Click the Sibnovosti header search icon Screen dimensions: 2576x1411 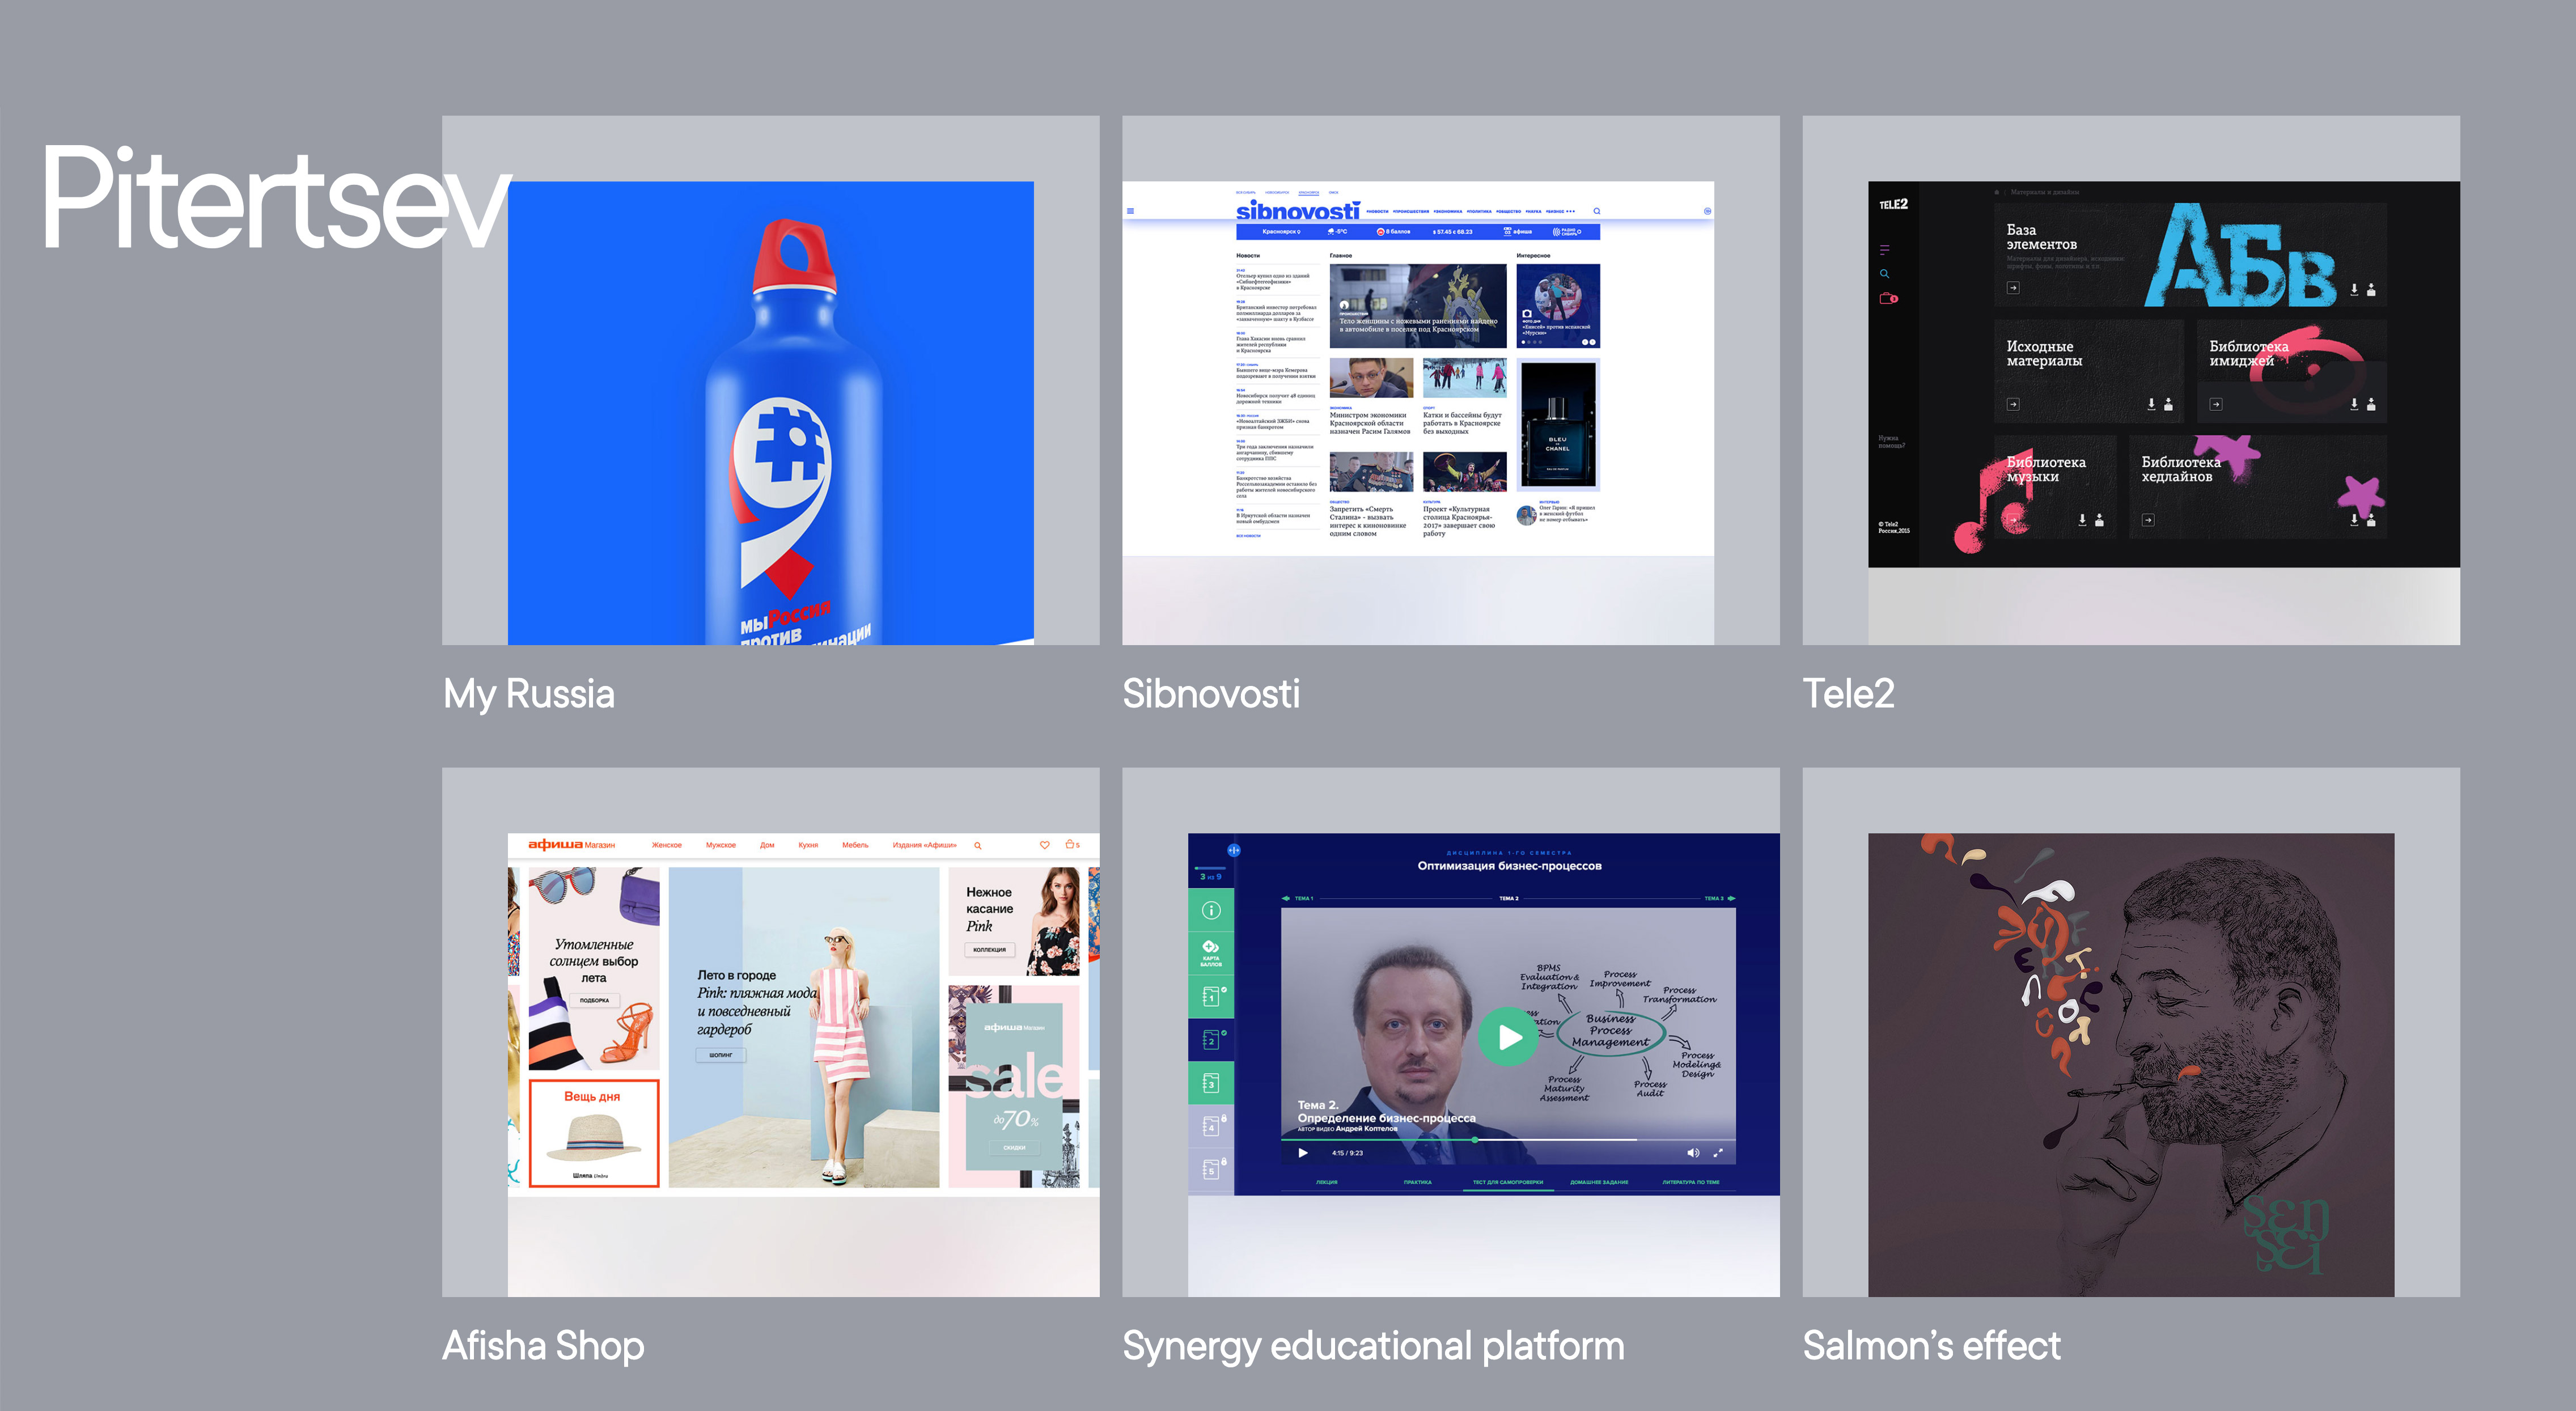coord(1597,211)
